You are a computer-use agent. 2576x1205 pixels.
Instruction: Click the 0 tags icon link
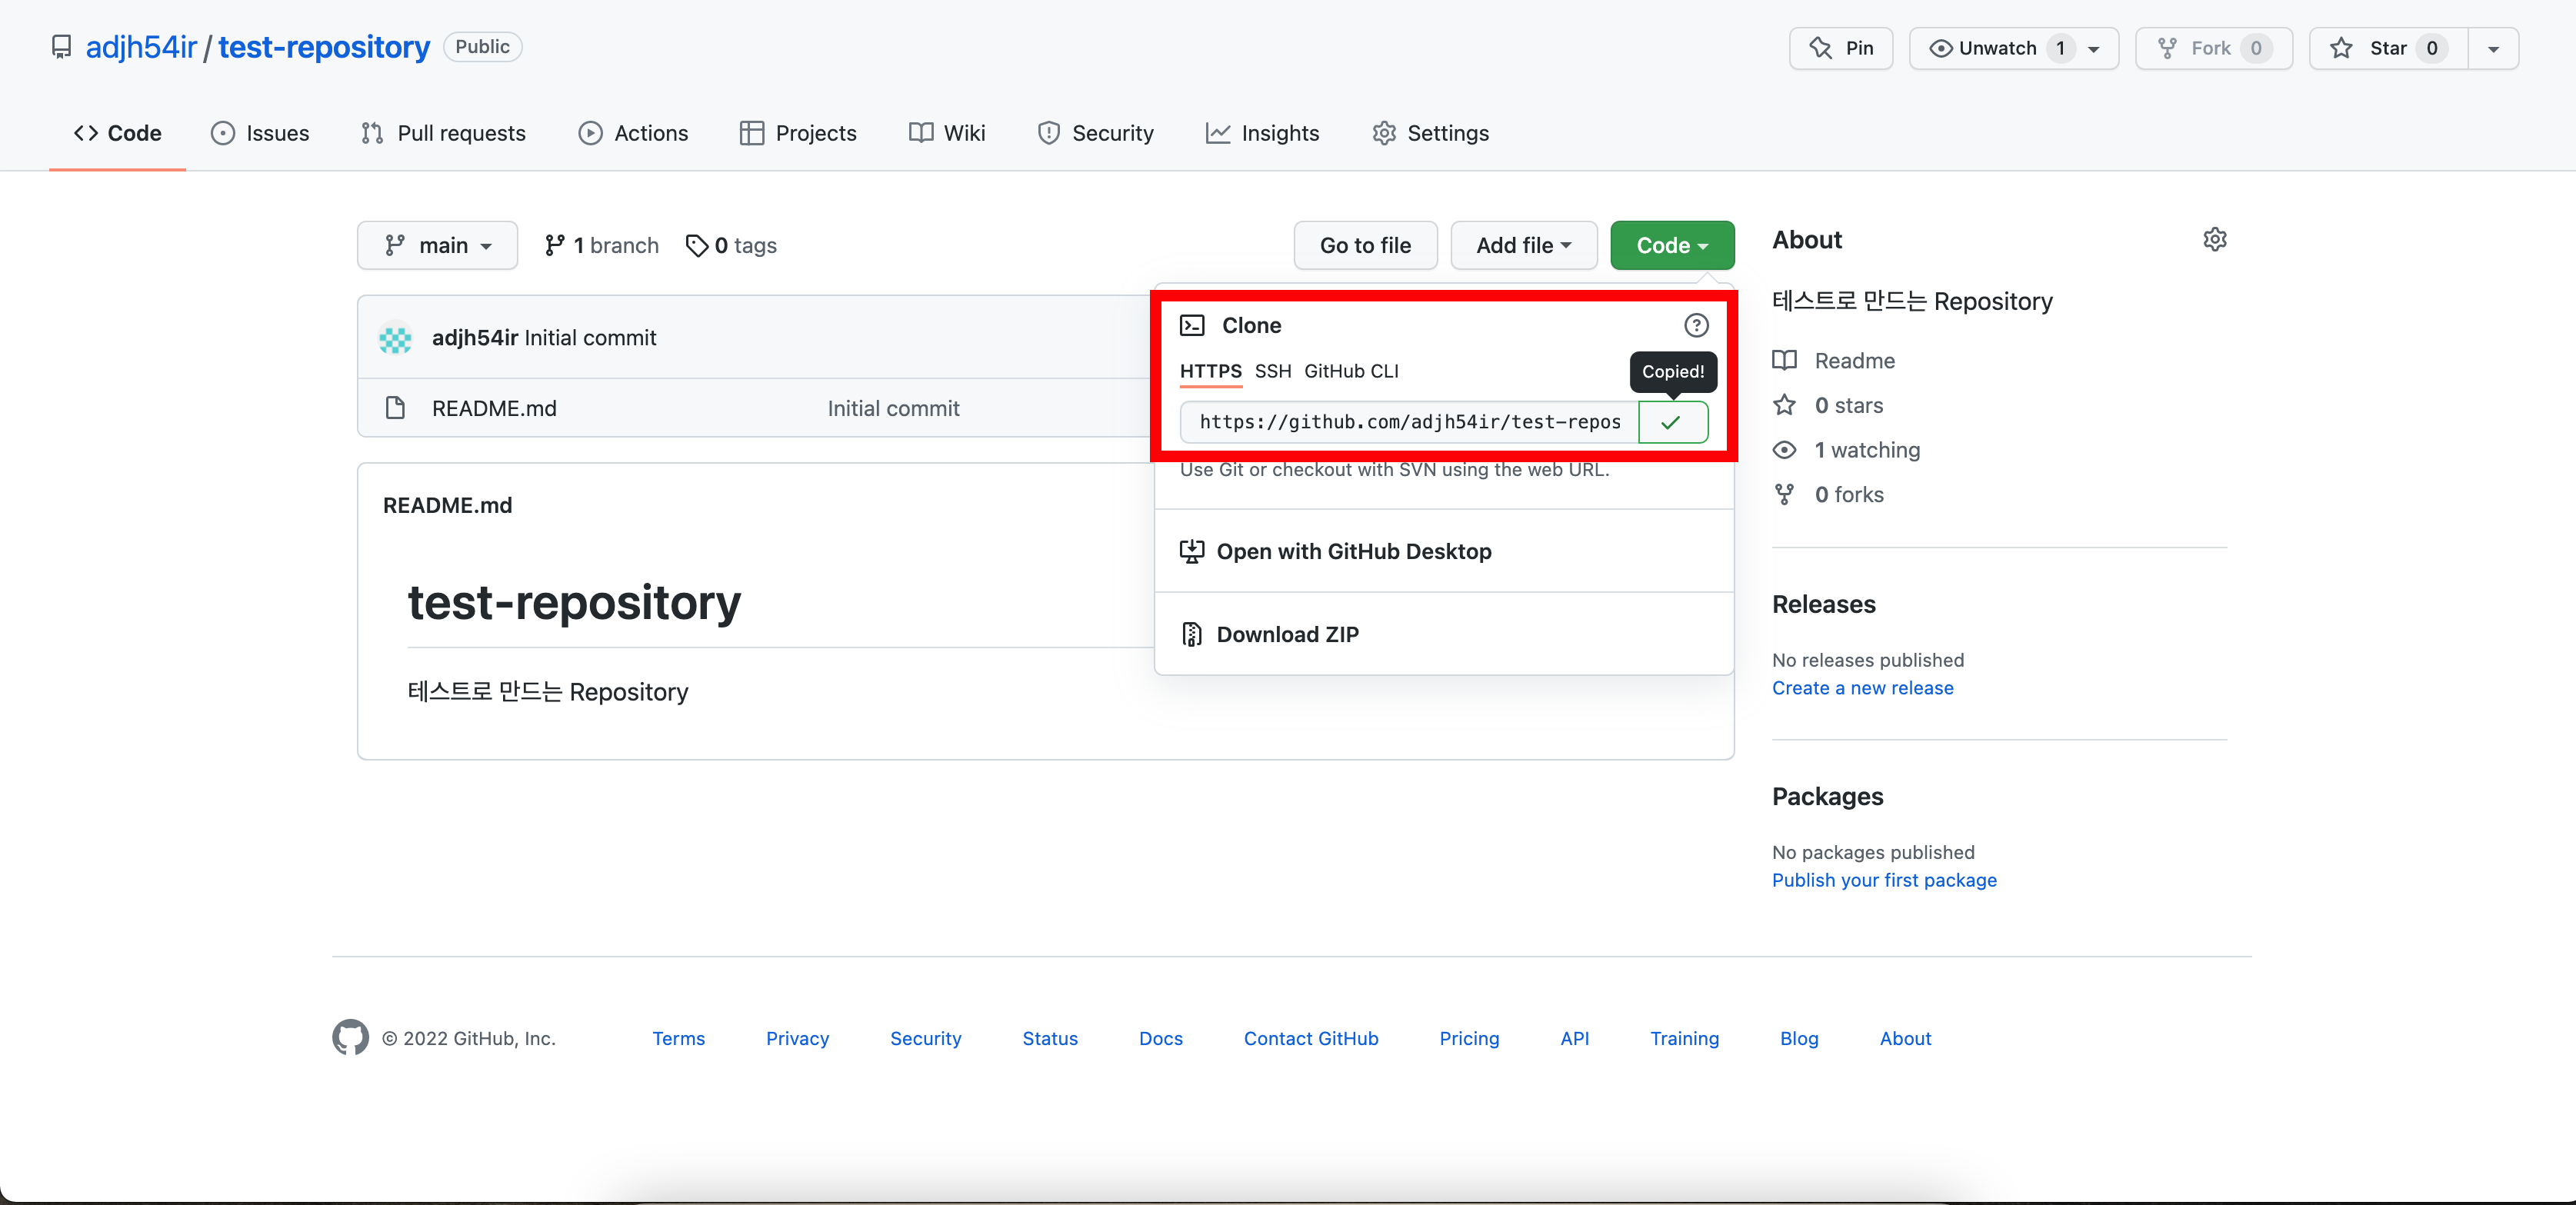(731, 245)
